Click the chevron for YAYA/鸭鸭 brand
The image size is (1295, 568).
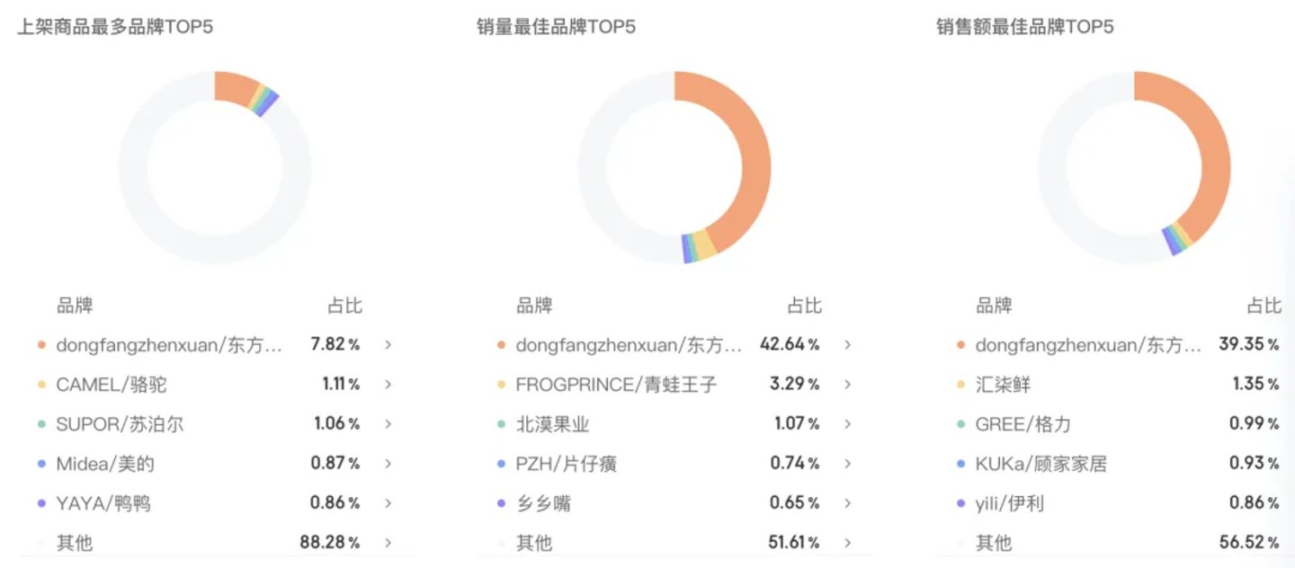click(x=388, y=502)
